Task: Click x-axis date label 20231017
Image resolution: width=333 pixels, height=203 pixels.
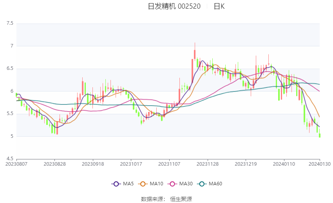Action: [x=131, y=164]
